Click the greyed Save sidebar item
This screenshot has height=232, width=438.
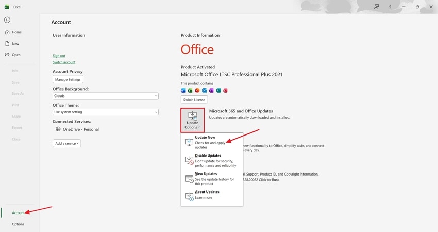click(15, 82)
